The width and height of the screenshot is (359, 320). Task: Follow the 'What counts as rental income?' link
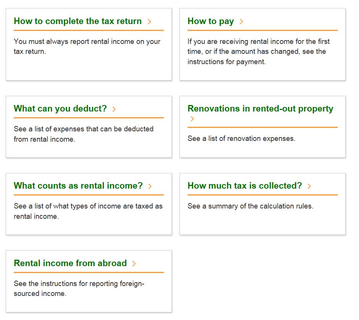click(x=78, y=186)
